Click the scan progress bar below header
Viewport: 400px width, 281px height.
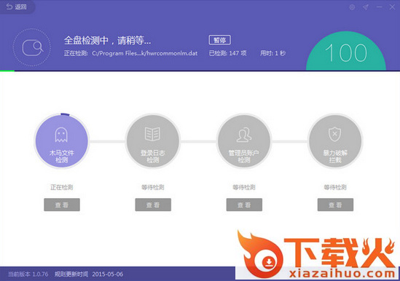[200, 71]
